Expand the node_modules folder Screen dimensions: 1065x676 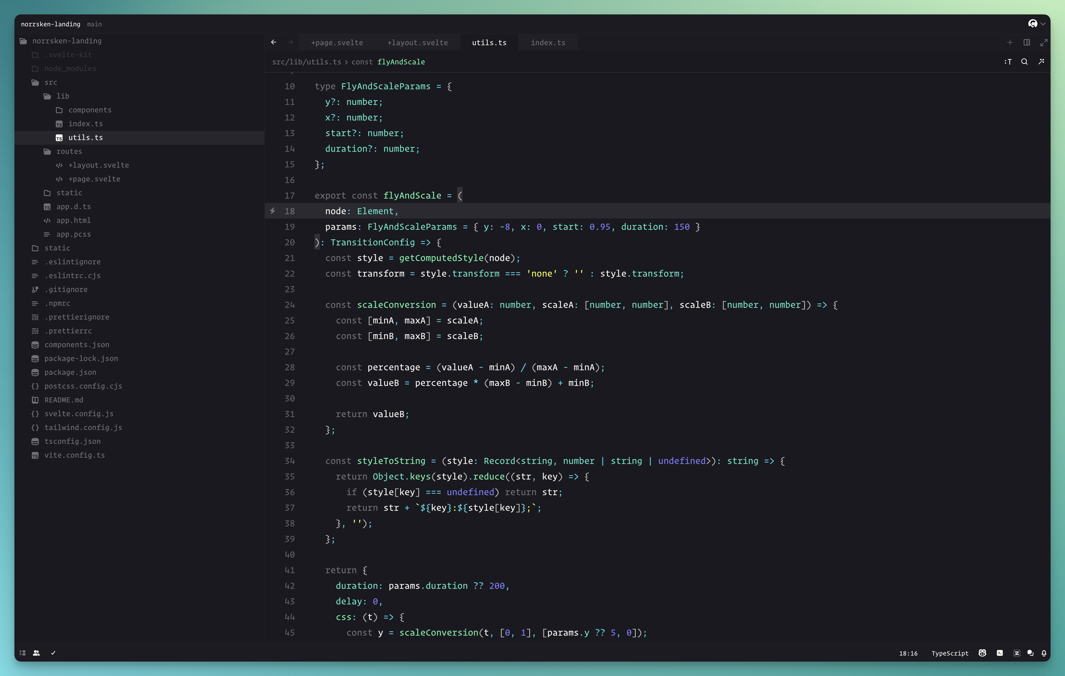click(x=139, y=68)
